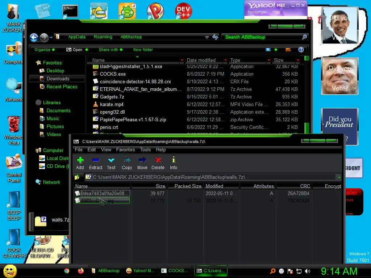Launch the Dev-C++ desktop icon
The image size is (371, 278).
183,11
